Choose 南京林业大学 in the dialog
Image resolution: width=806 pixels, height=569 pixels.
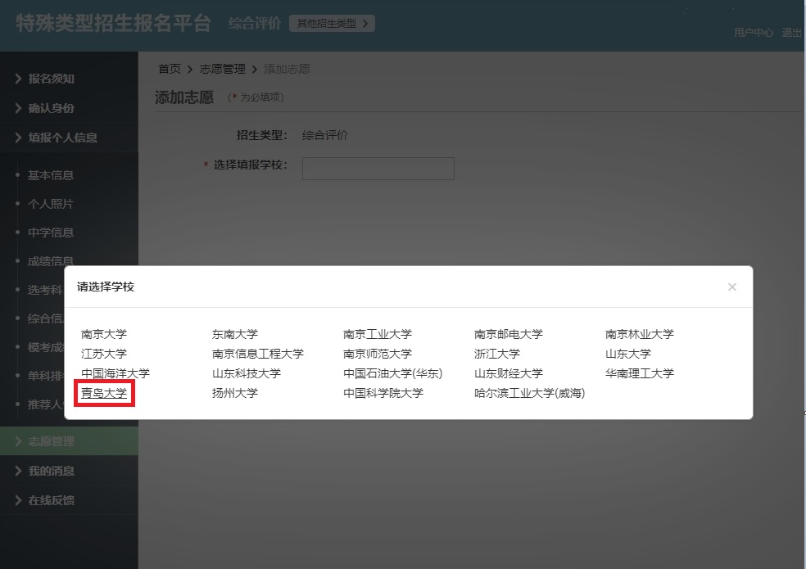640,334
